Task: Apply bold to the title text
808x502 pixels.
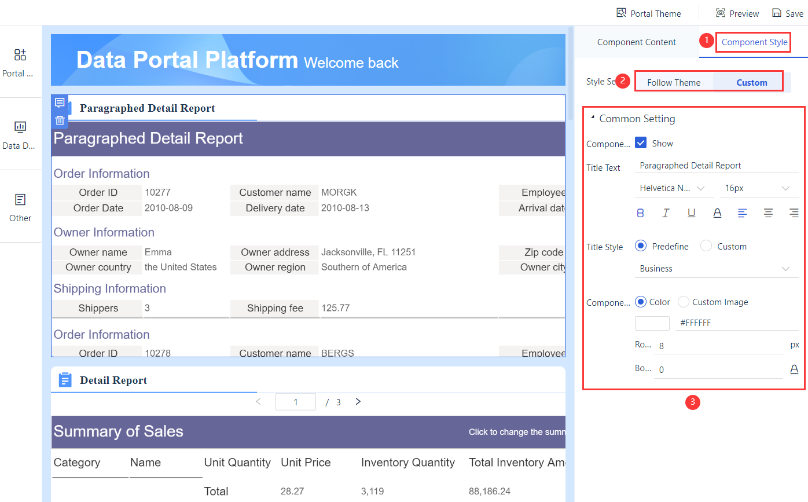Action: pos(640,212)
